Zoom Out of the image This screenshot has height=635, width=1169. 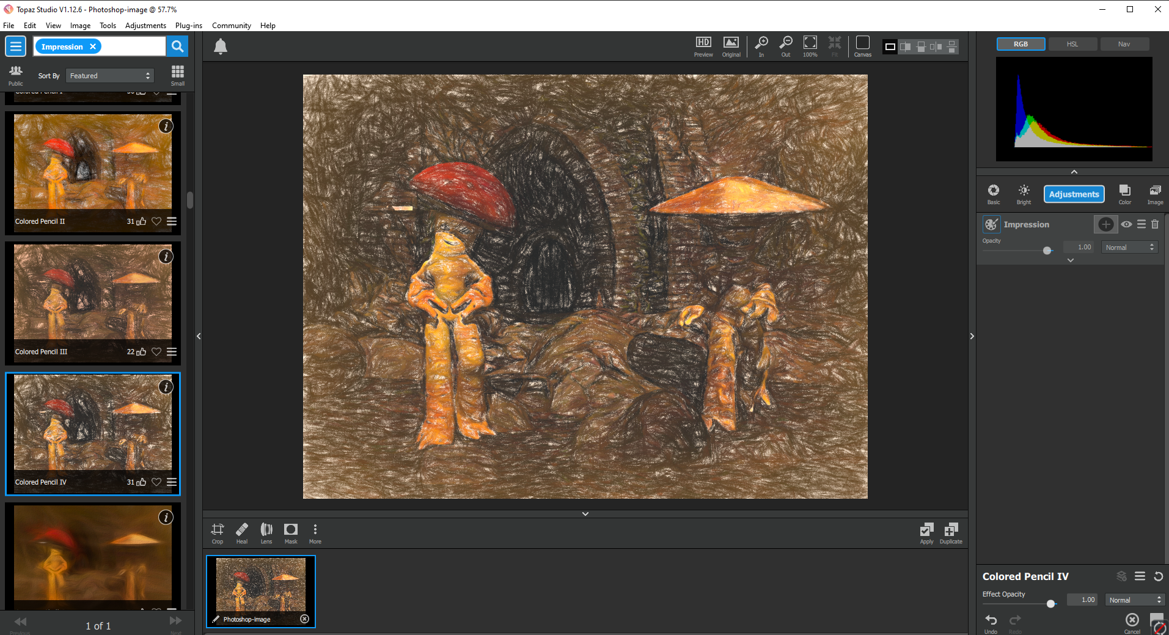pyautogui.click(x=786, y=46)
